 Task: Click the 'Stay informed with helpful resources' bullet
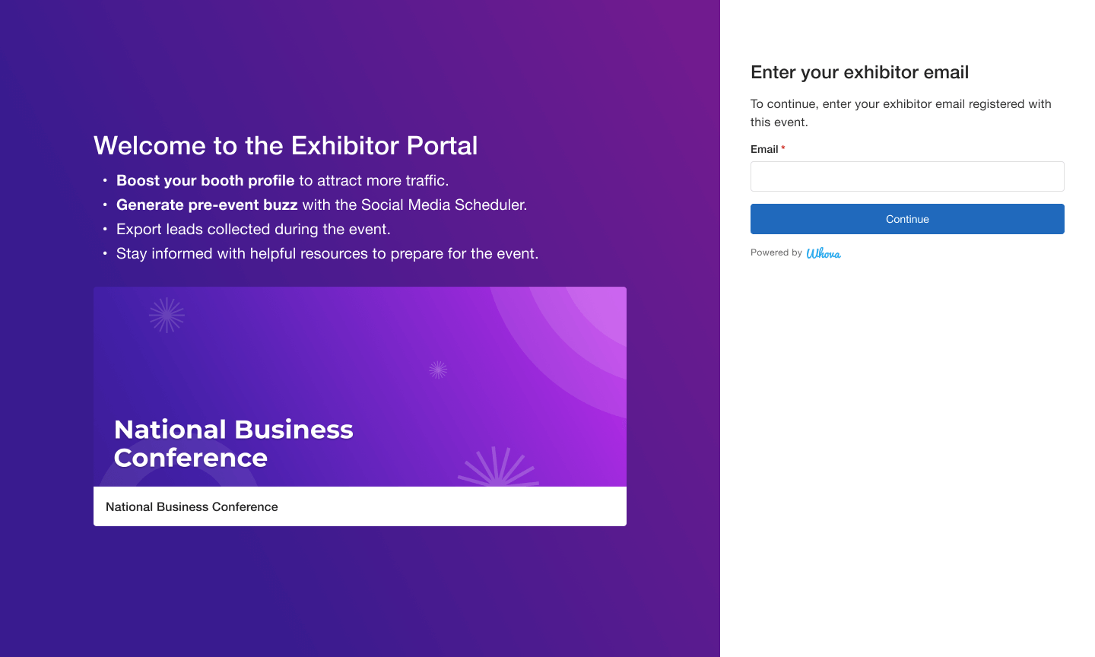point(327,253)
